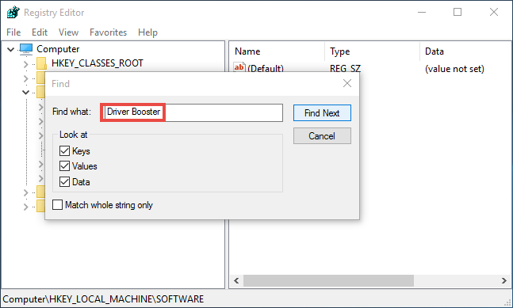Click the REG_SZ type cell
This screenshot has width=513, height=308.
(345, 68)
